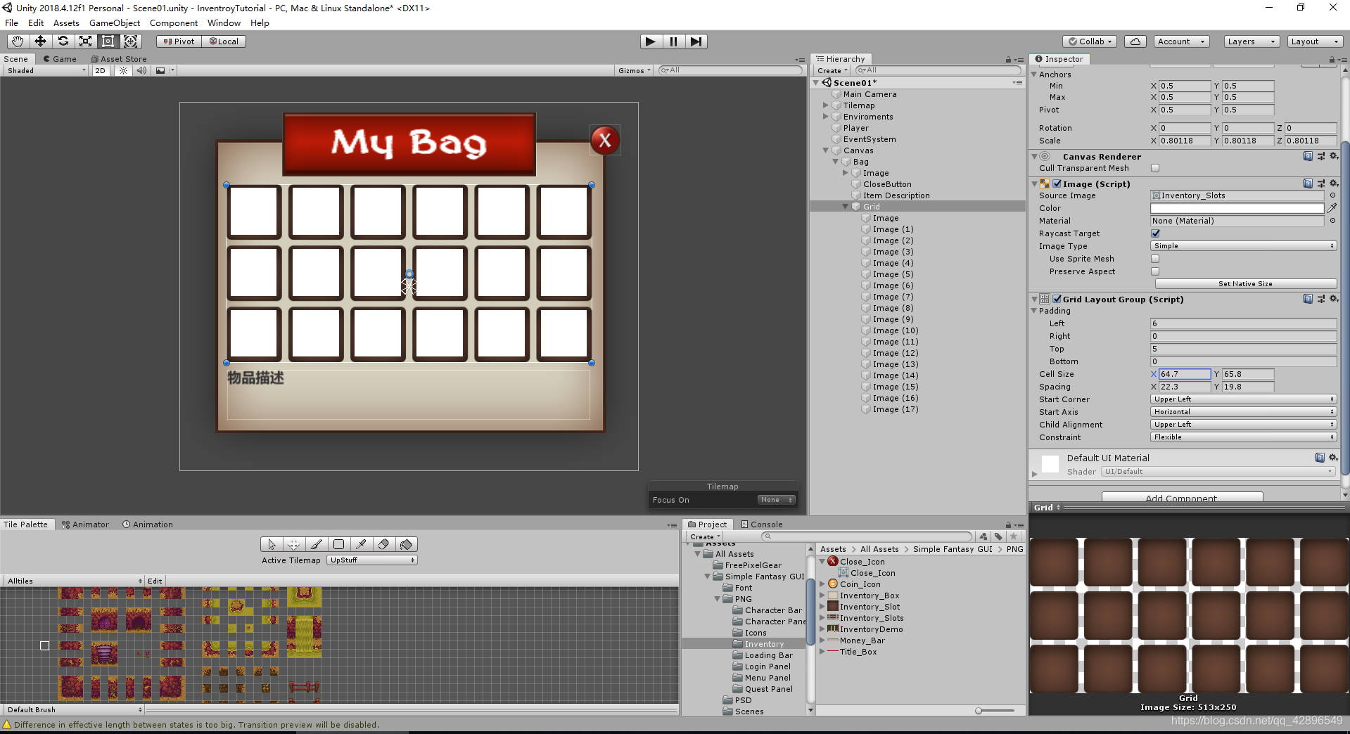This screenshot has width=1350, height=734.
Task: Select the paintbrush tool in Tile Palette
Action: pyautogui.click(x=316, y=544)
